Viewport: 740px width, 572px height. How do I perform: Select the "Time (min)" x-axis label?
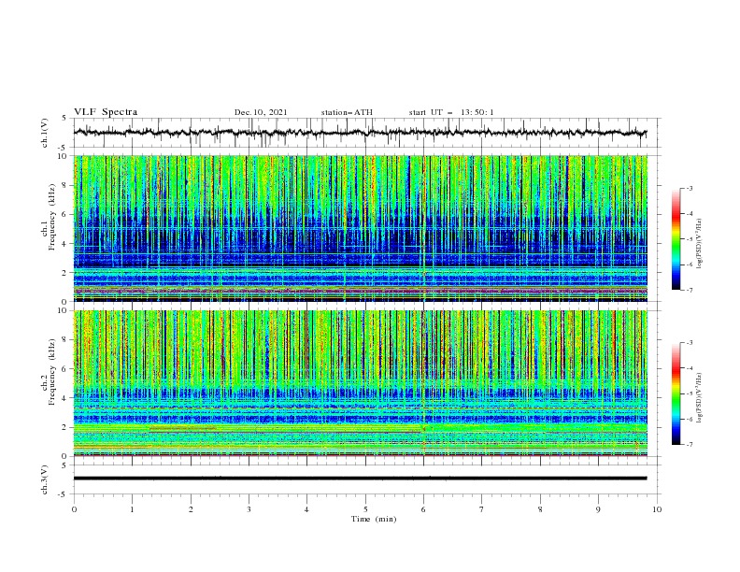374,519
